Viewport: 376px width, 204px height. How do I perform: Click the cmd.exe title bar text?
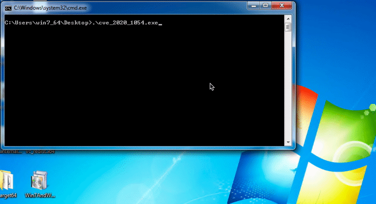pyautogui.click(x=50, y=8)
